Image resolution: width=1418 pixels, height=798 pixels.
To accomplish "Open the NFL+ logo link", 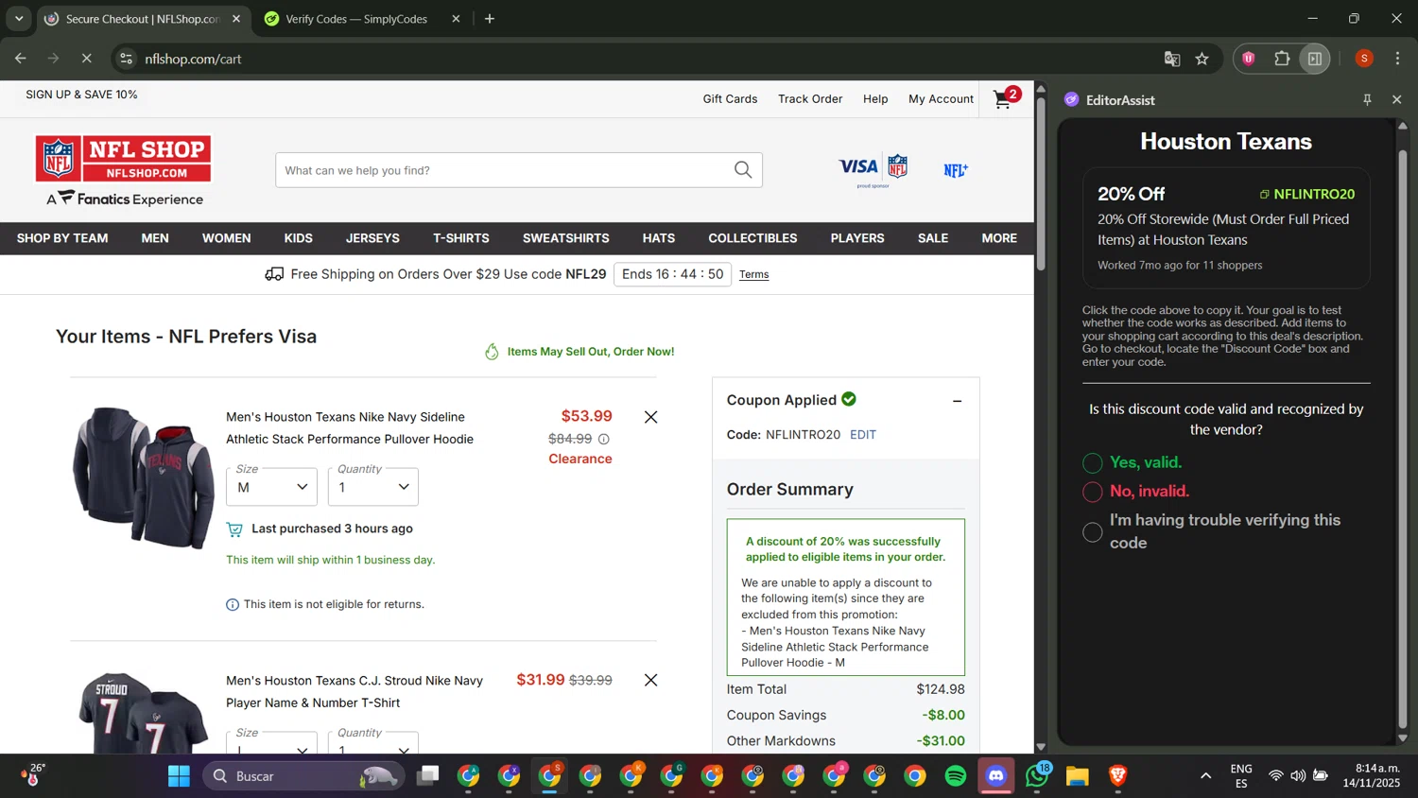I will point(956,170).
